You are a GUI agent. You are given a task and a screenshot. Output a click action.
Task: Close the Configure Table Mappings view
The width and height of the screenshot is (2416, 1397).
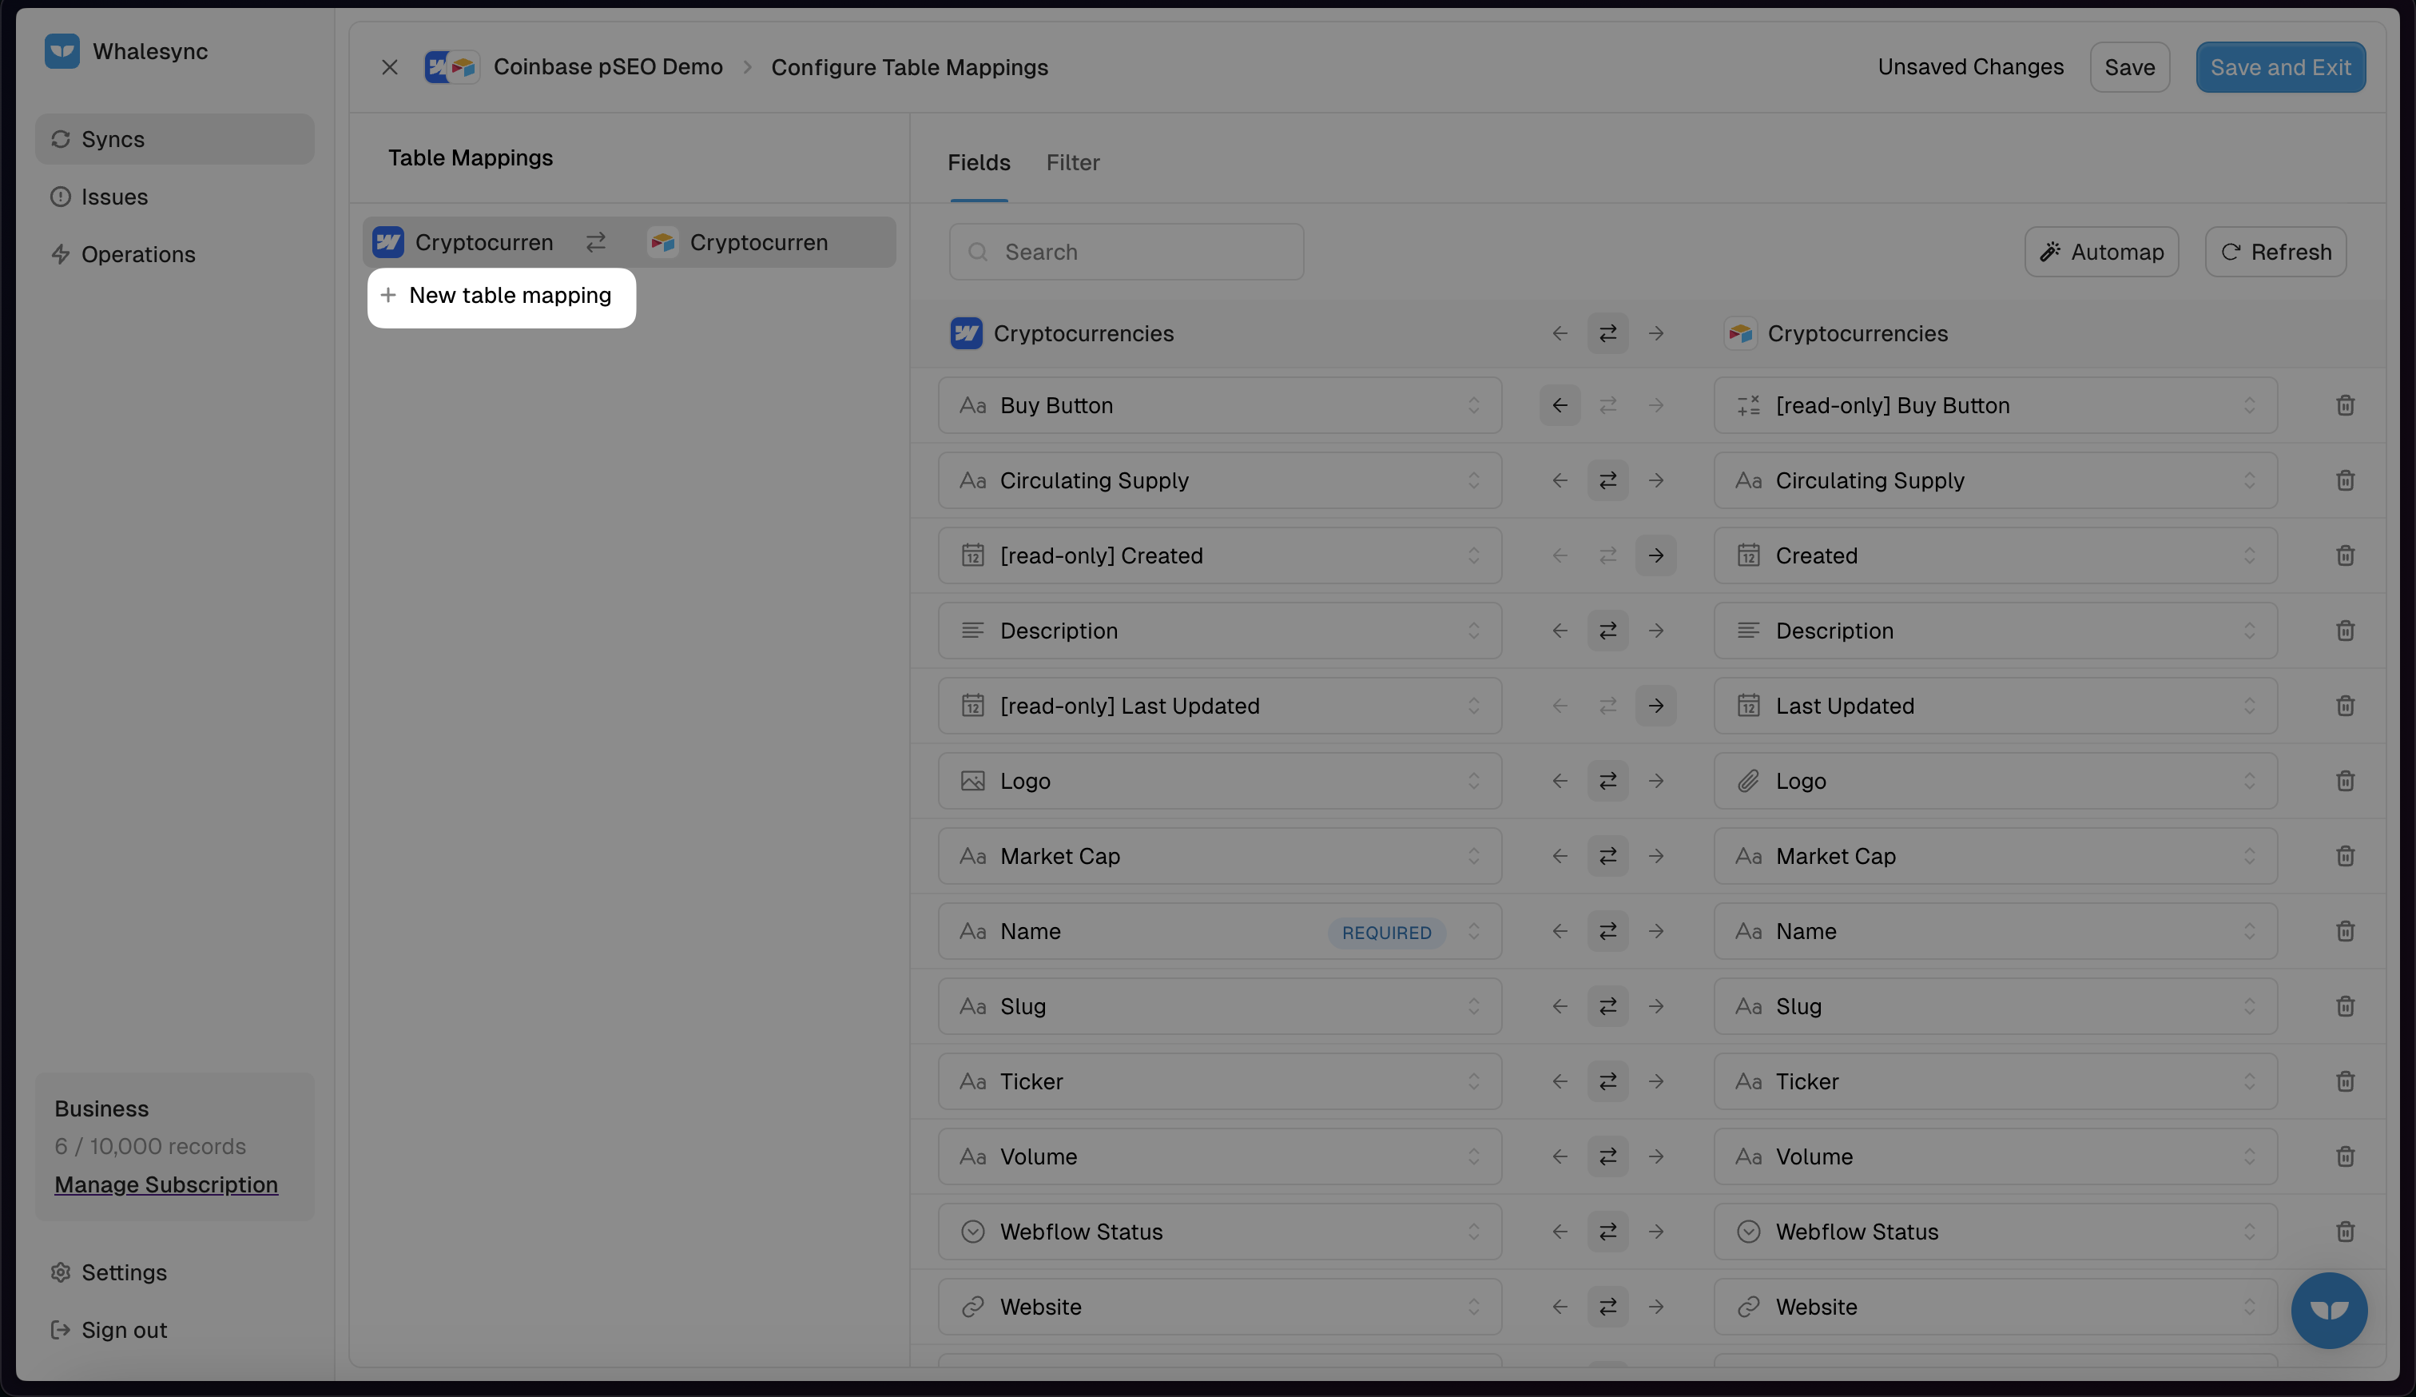click(389, 67)
